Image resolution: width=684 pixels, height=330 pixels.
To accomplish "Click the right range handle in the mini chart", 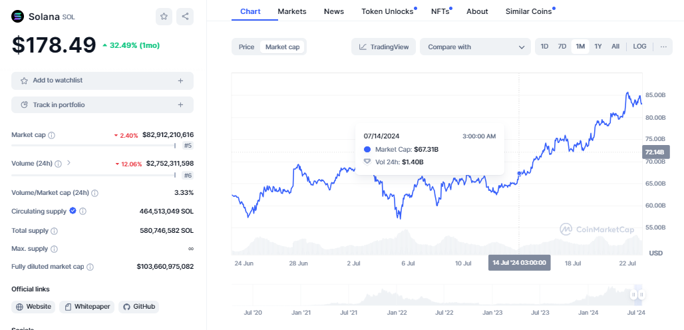I will click(x=641, y=295).
